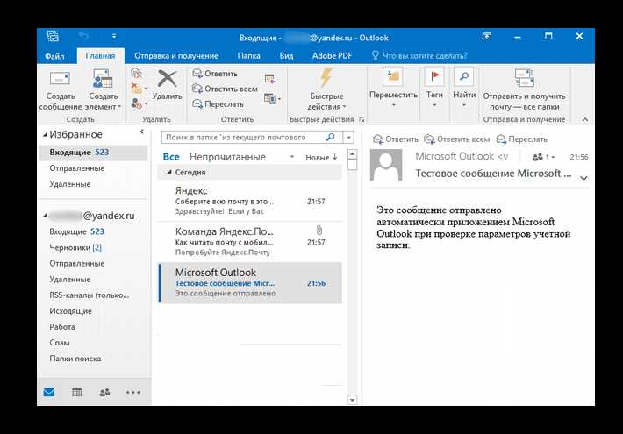The width and height of the screenshot is (623, 434).
Task: Collapse the Избранное folder group
Action: click(45, 135)
